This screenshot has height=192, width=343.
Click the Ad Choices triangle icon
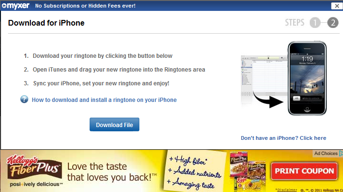[341, 154]
